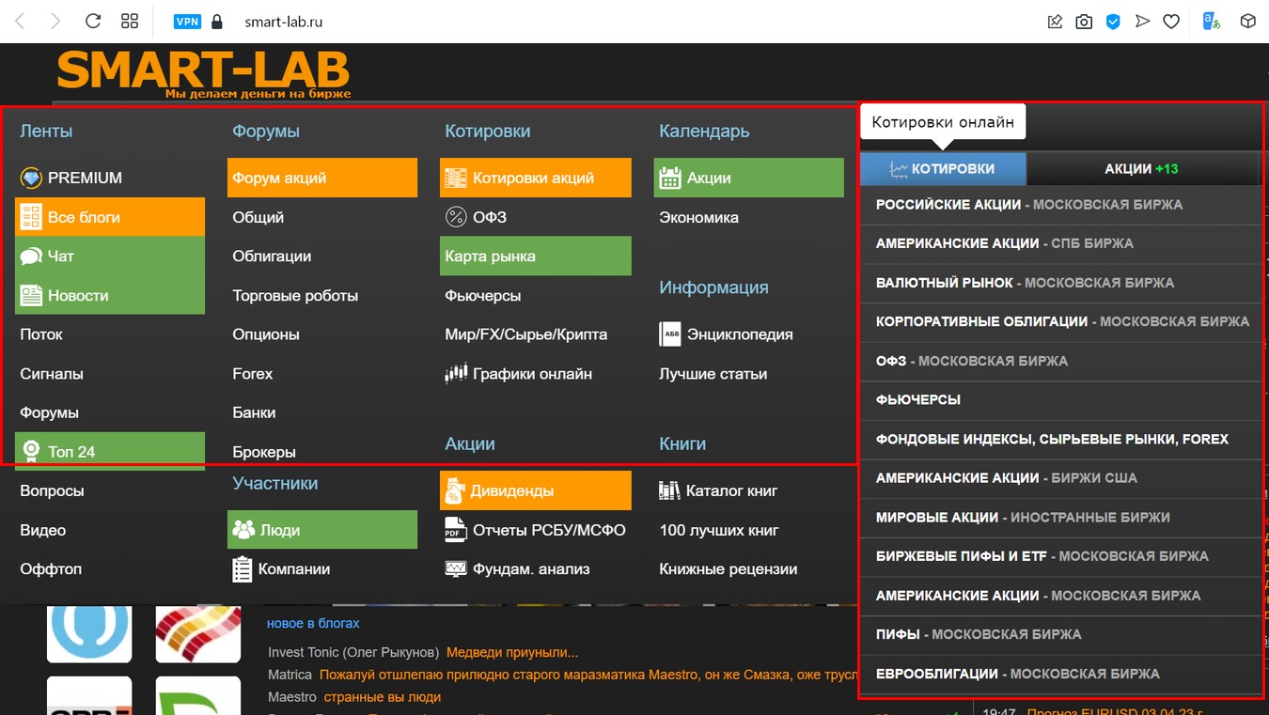The width and height of the screenshot is (1269, 715).
Task: Click the Энциклопедия ABB icon
Action: pos(670,334)
